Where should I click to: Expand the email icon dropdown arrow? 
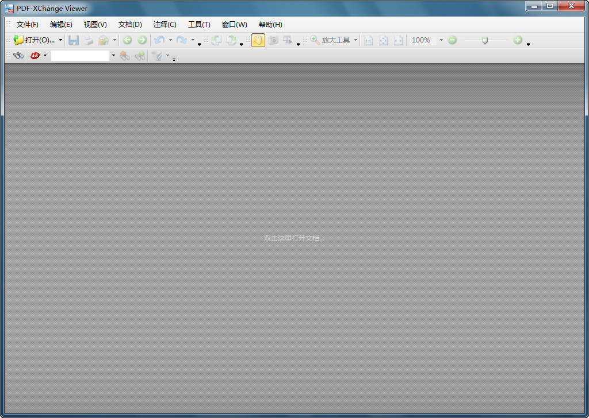click(x=114, y=40)
